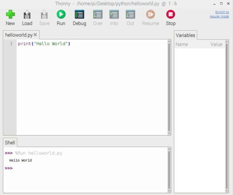Screen dimensions: 233x195
Task: Close the helloworld.py tab
Action: tap(35, 35)
